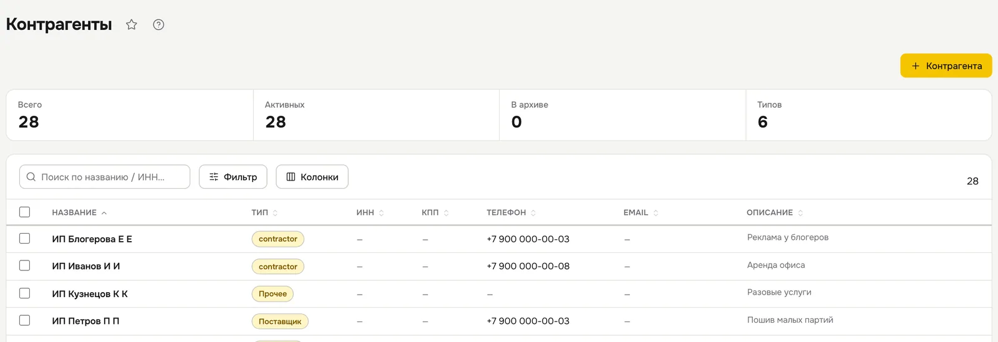Click the sort arrows beside EMAIL
Viewport: 998px width, 342px height.
click(656, 213)
